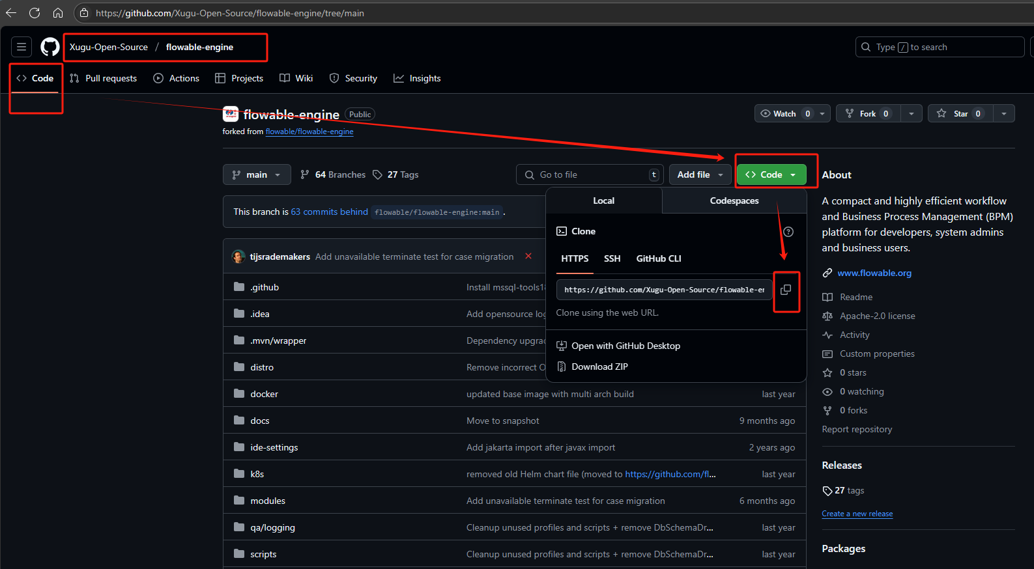Open the www.flowable.org link
This screenshot has width=1034, height=569.
[x=874, y=273]
